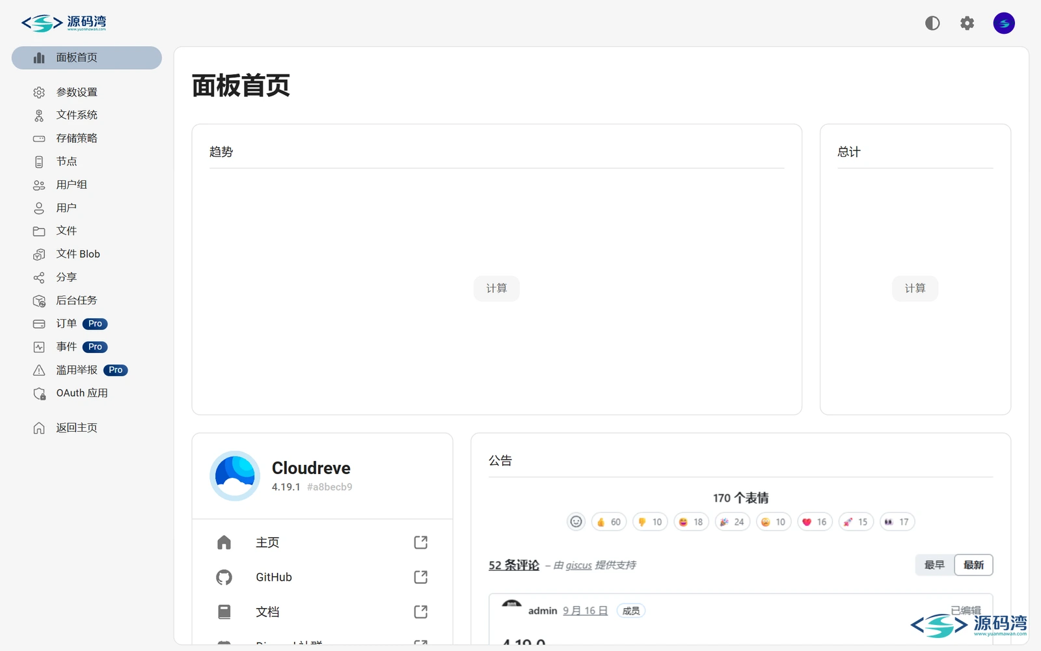Sort comments by 最新
Screen dimensions: 1041x651
click(973, 565)
